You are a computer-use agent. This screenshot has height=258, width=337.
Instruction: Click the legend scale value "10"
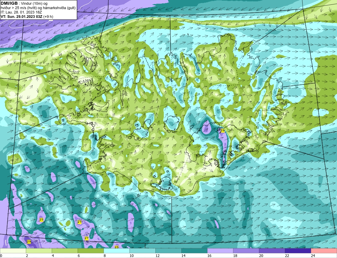pyautogui.click(x=131, y=256)
